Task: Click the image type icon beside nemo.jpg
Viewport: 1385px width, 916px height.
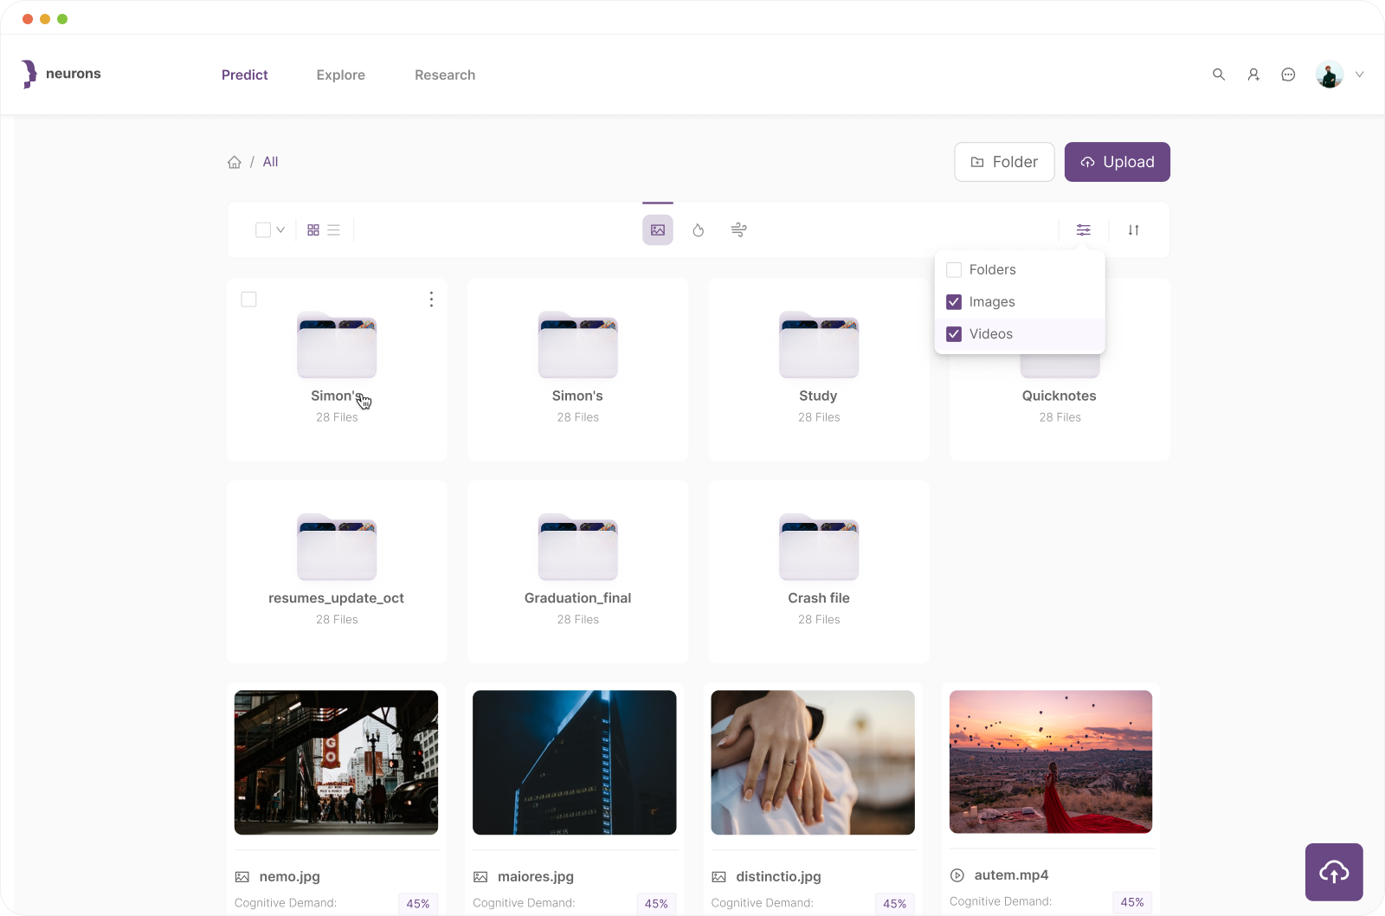Action: coord(242,877)
